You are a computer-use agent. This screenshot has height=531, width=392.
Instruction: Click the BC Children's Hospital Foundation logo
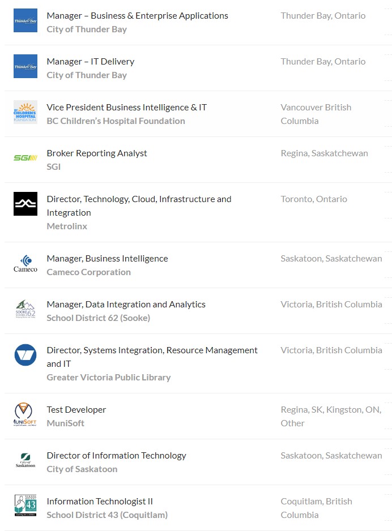point(25,113)
